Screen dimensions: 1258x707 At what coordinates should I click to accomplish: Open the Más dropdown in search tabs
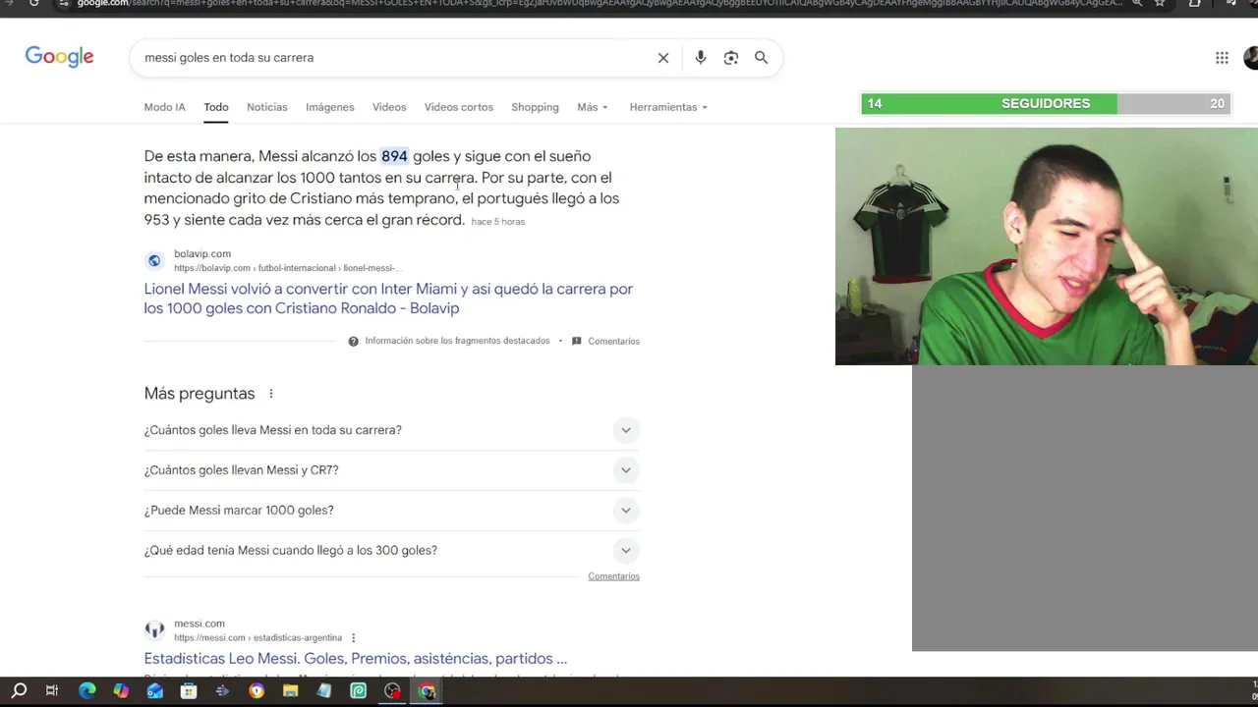[593, 107]
